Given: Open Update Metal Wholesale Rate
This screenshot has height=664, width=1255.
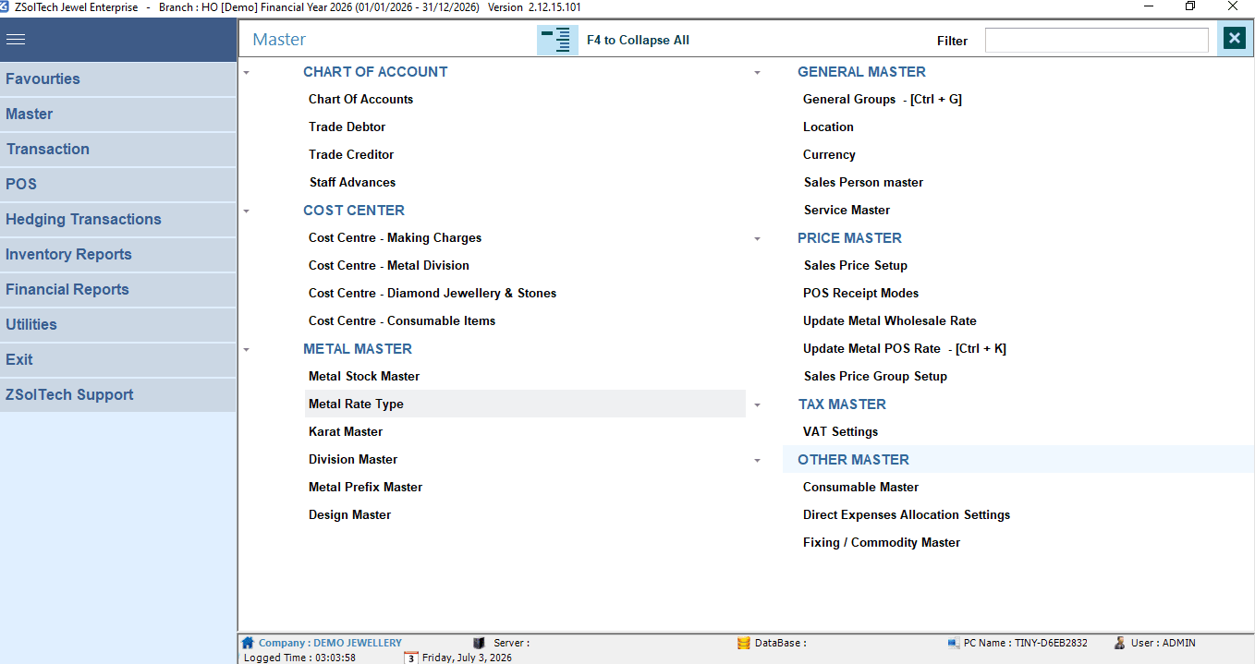Looking at the screenshot, I should pyautogui.click(x=890, y=320).
